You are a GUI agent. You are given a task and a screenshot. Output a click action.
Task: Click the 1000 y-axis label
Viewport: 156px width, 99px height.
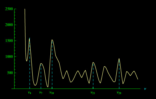point(9,56)
